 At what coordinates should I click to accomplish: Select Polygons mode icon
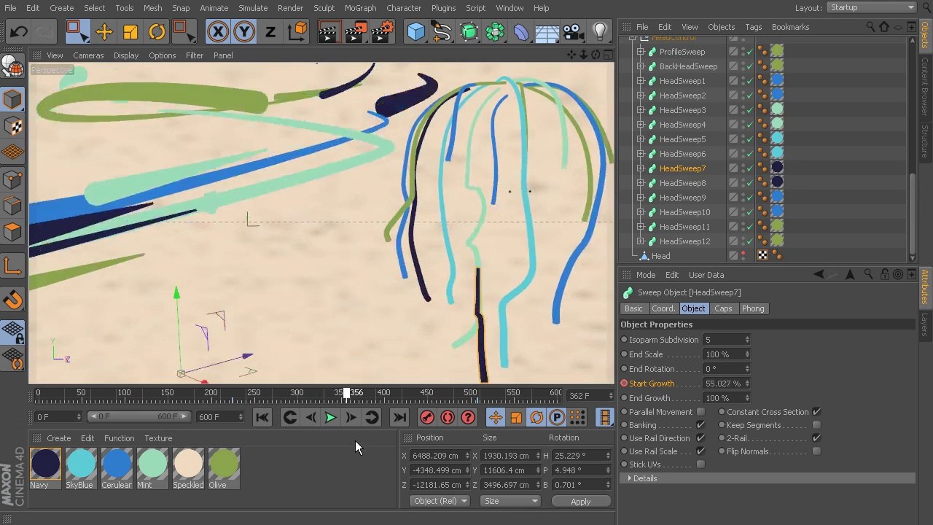[13, 232]
